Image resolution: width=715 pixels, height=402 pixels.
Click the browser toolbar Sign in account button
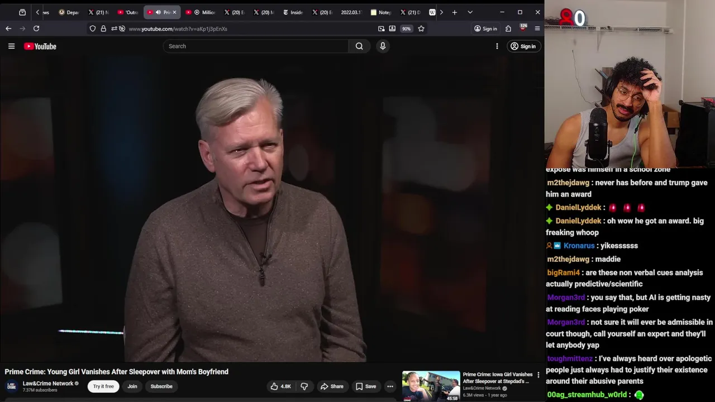[x=485, y=28]
